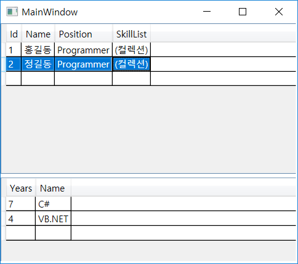This screenshot has height=264, width=298.
Task: Select the VB.NET skill cell
Action: point(54,219)
